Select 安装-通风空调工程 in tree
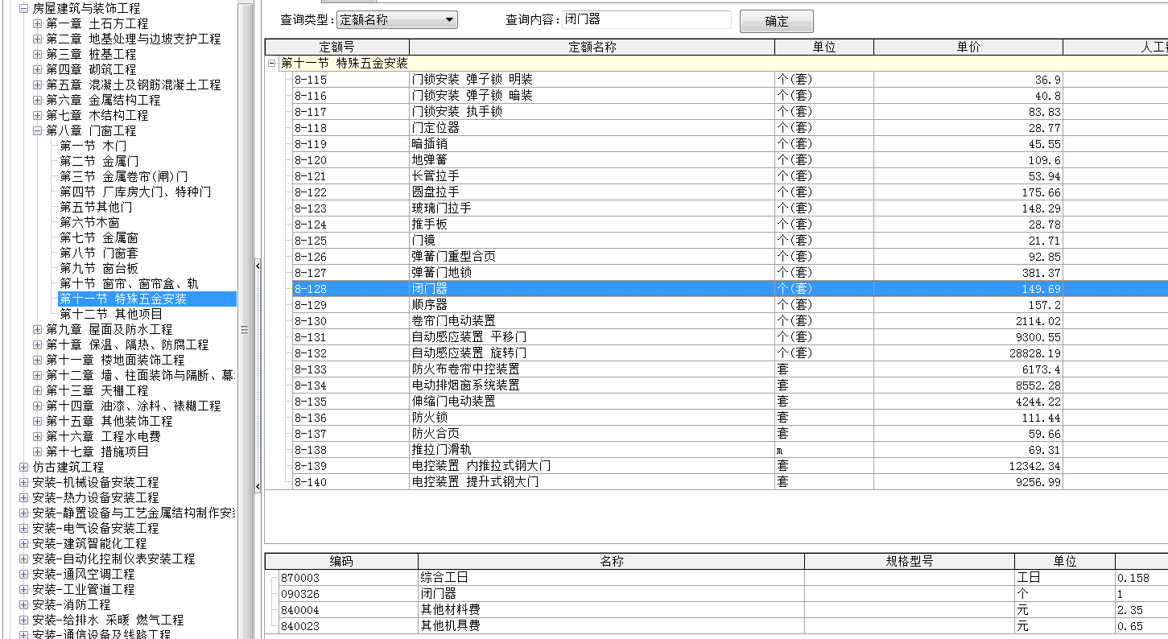Image resolution: width=1168 pixels, height=639 pixels. coord(83,574)
